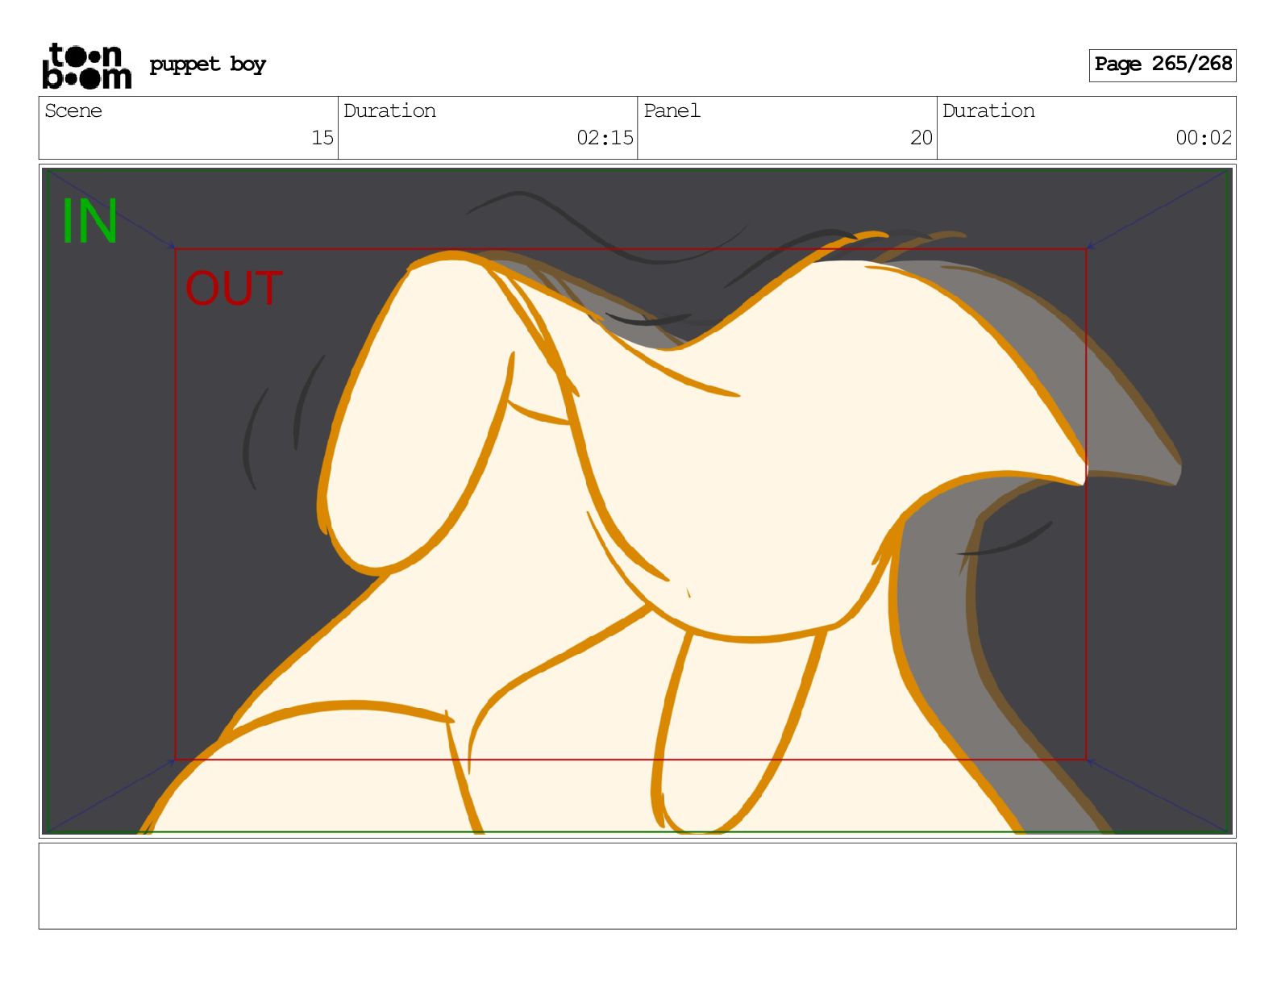The height and width of the screenshot is (987, 1277).
Task: Click the green IN camera label
Action: (89, 221)
